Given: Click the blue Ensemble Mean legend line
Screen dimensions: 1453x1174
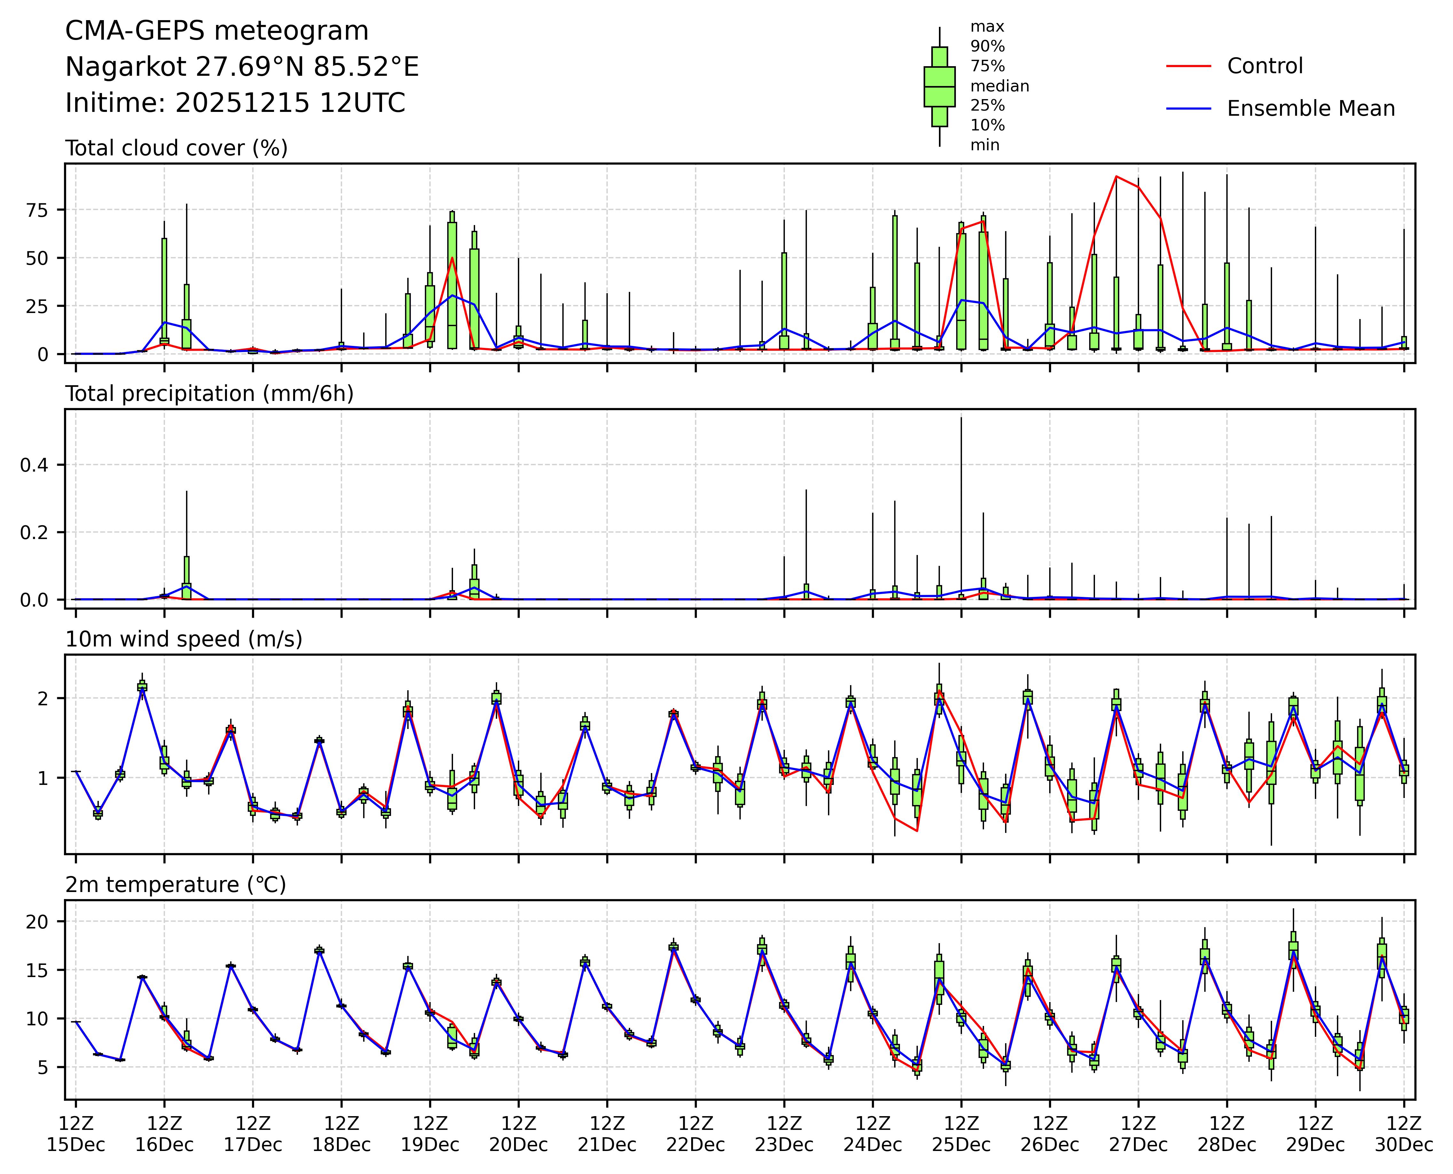Looking at the screenshot, I should [x=1188, y=109].
